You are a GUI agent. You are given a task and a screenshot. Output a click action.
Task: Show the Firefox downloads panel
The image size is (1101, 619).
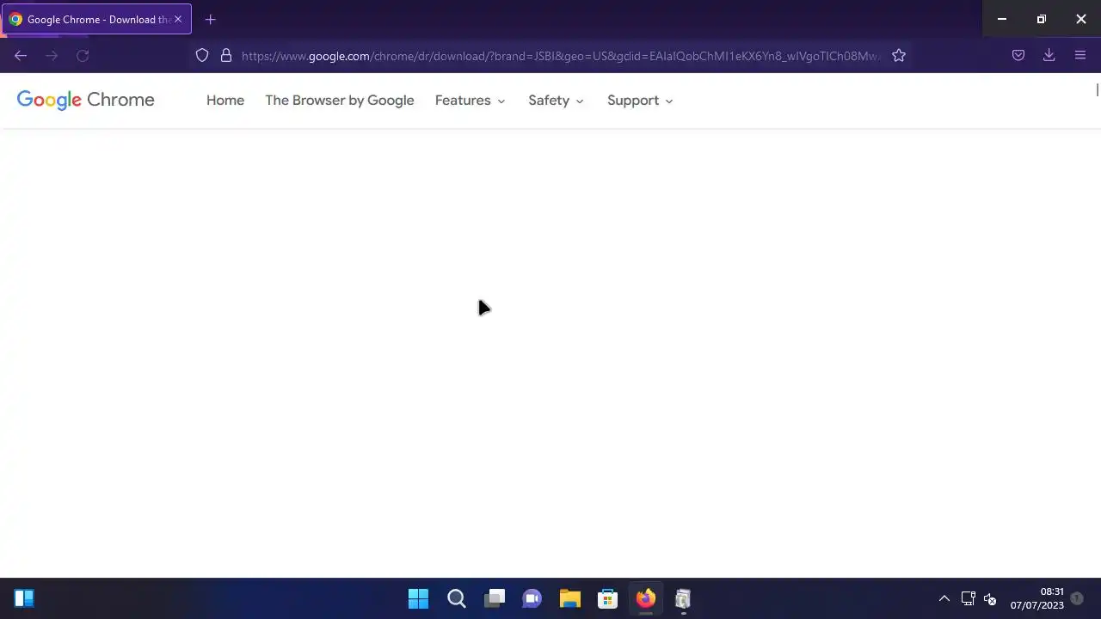click(x=1049, y=55)
